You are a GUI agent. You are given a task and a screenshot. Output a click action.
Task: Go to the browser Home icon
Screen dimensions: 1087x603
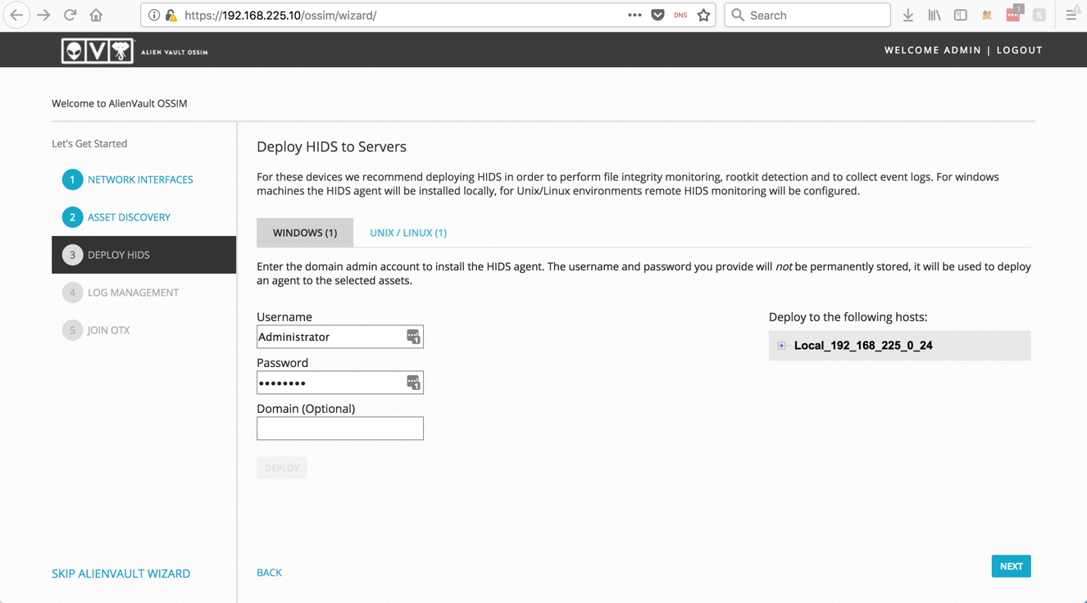(x=96, y=15)
